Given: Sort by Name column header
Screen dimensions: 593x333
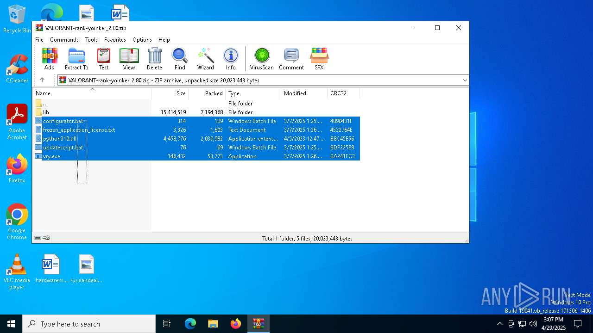Looking at the screenshot, I should click(92, 93).
